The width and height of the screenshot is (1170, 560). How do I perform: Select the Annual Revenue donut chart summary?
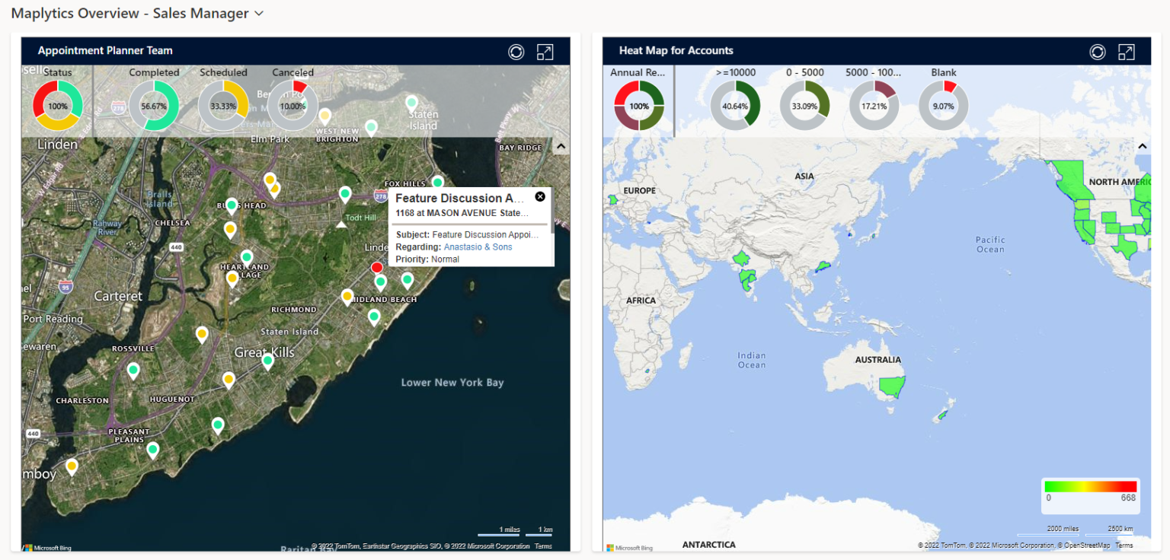pyautogui.click(x=639, y=105)
